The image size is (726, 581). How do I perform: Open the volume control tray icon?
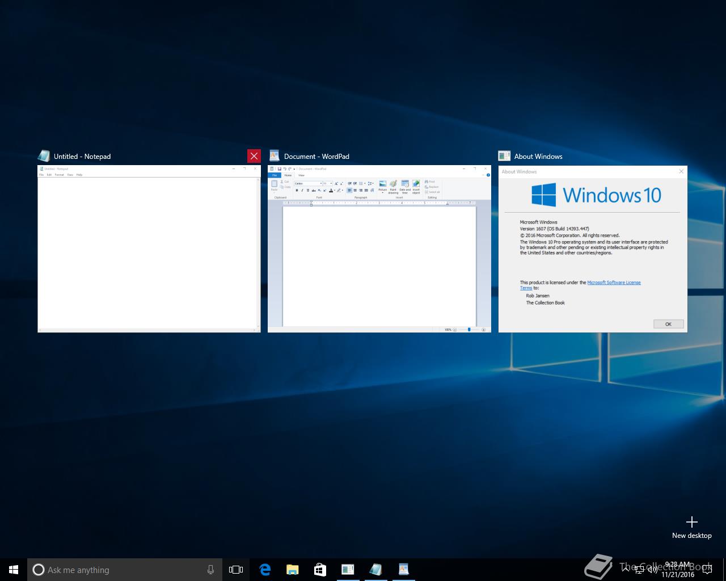pos(652,570)
